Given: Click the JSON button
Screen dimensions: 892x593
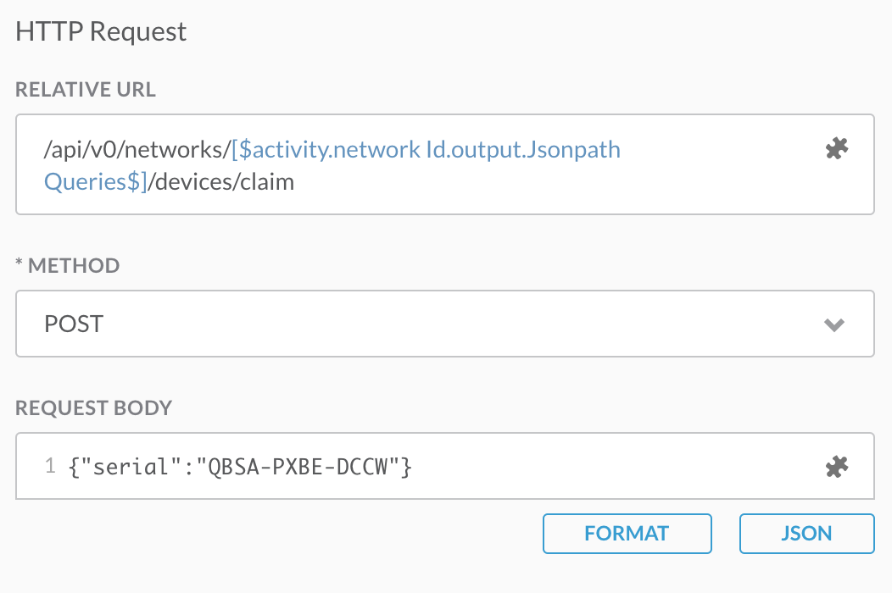Looking at the screenshot, I should point(806,534).
